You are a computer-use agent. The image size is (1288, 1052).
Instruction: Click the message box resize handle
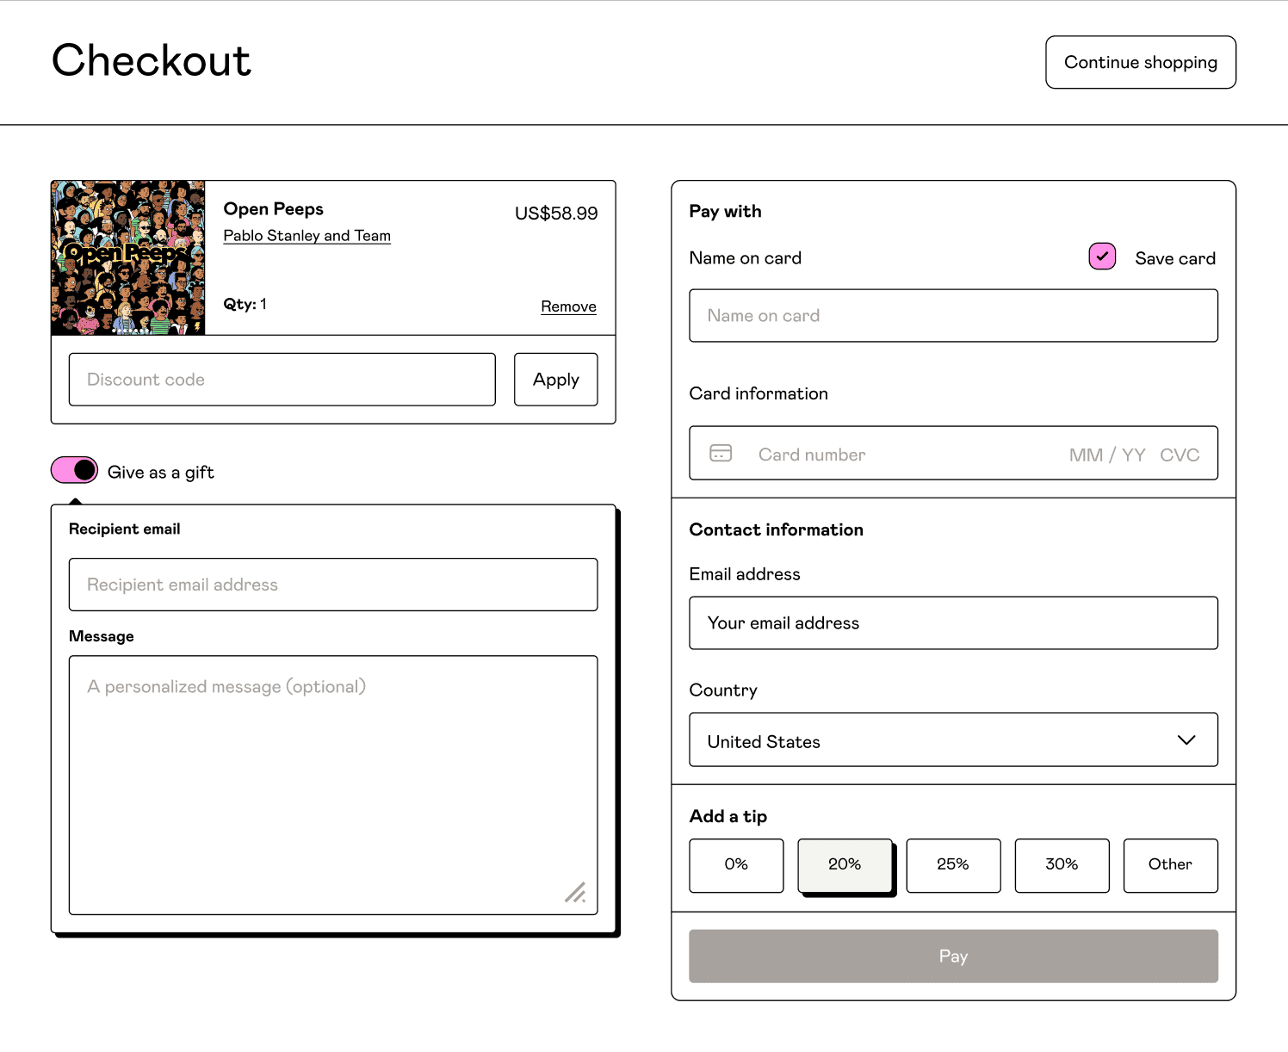click(x=575, y=893)
